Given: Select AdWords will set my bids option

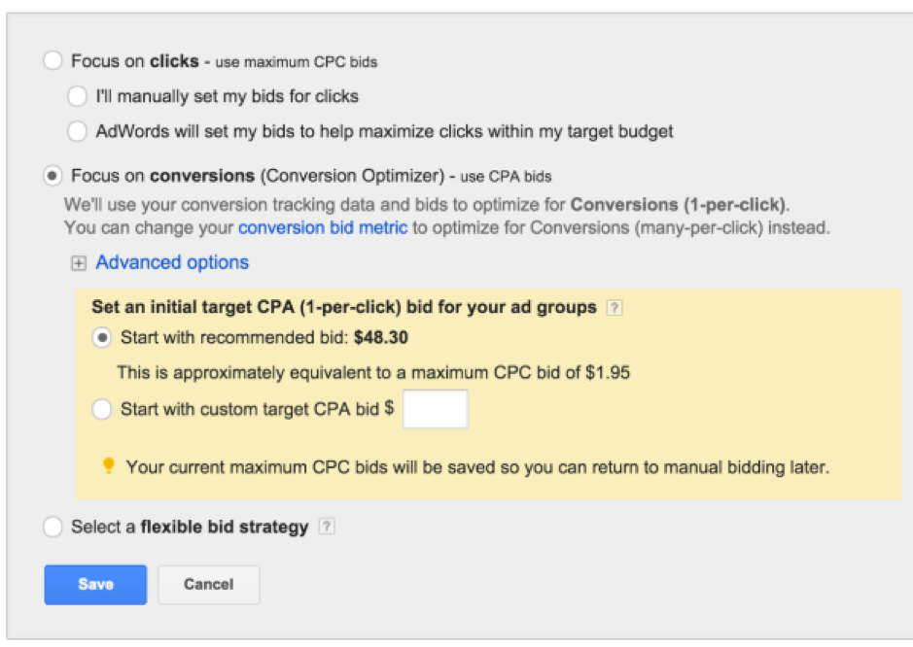Looking at the screenshot, I should 77,131.
